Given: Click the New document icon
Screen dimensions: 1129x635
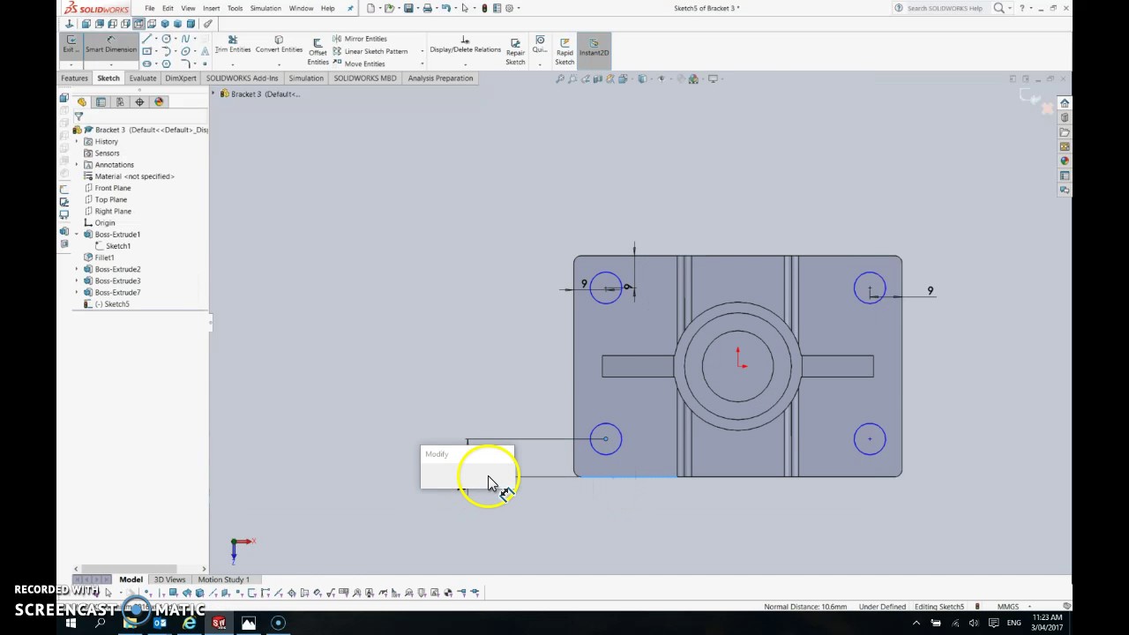Looking at the screenshot, I should (x=370, y=8).
